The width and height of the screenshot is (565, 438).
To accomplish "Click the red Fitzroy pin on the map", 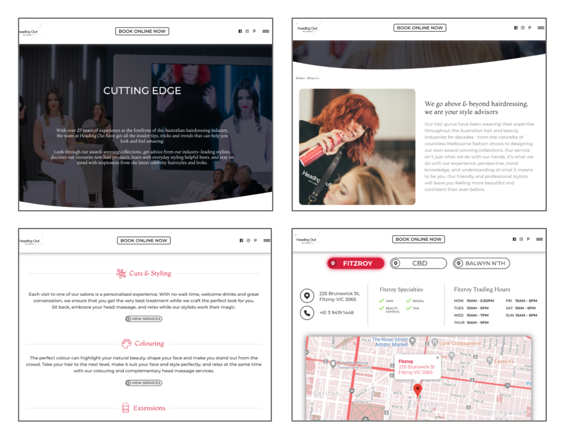I will tap(418, 390).
